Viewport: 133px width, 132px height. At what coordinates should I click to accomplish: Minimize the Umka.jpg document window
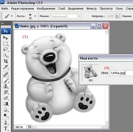(x=93, y=26)
